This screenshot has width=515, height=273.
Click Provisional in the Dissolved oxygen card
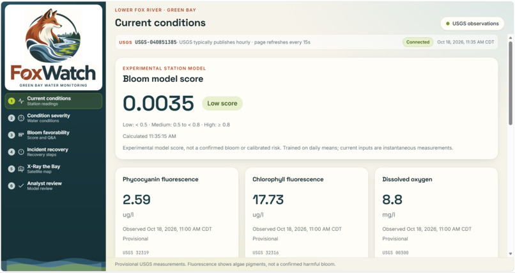[395, 239]
